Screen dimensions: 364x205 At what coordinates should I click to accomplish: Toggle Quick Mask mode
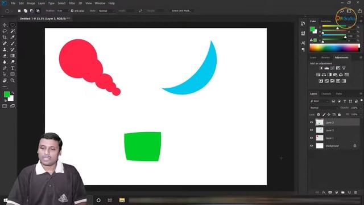(5, 106)
